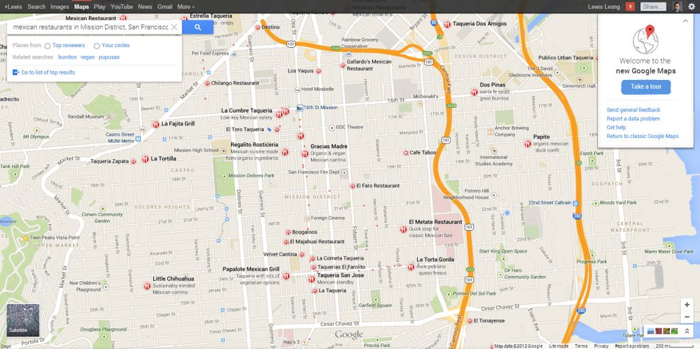Open Gmail from the top navigation bar
Viewport: 700px width, 349px height.
pos(165,6)
